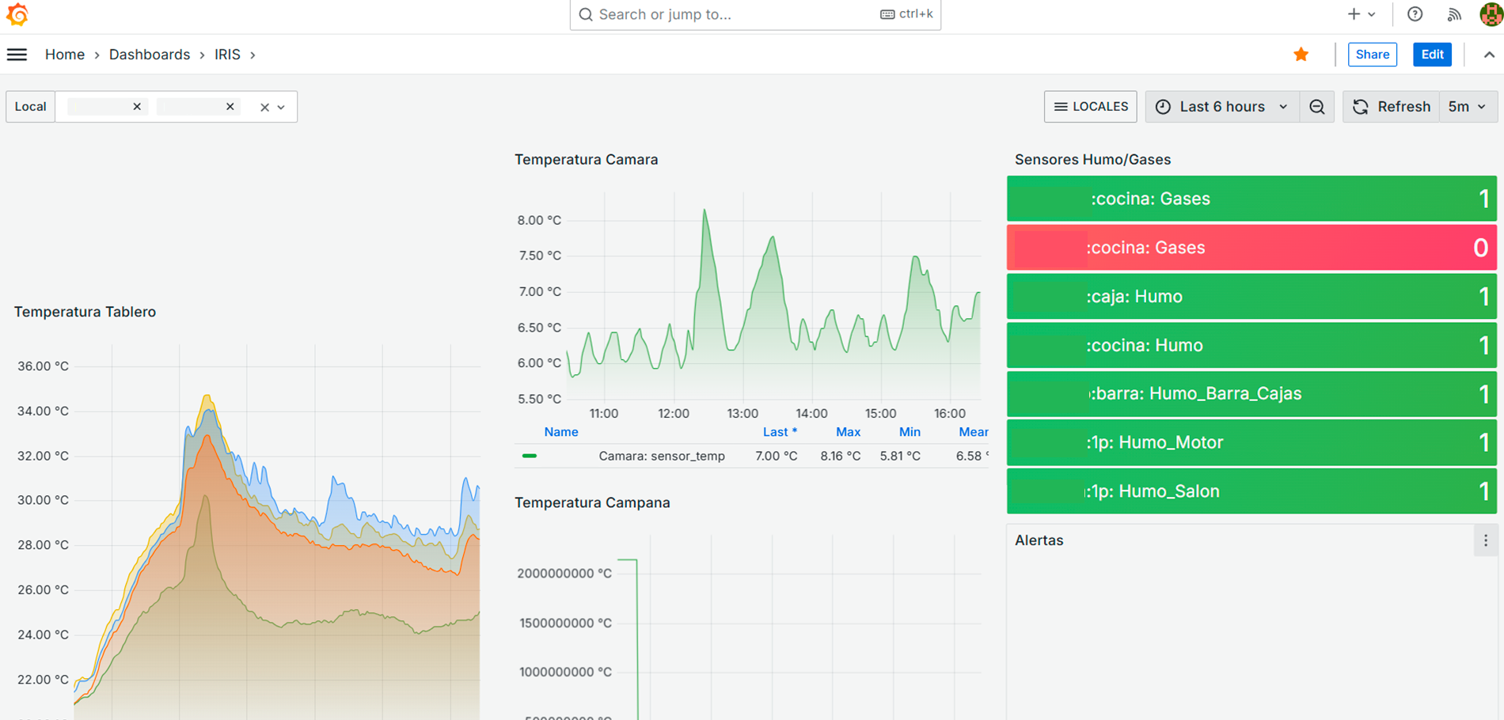Open the help question mark icon

(1415, 14)
